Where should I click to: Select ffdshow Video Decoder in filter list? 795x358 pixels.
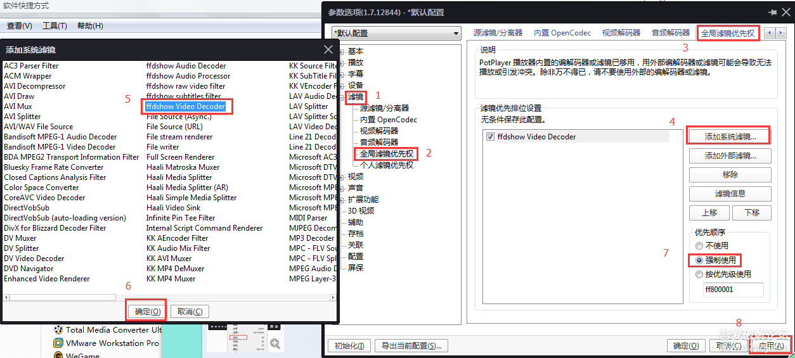click(185, 106)
